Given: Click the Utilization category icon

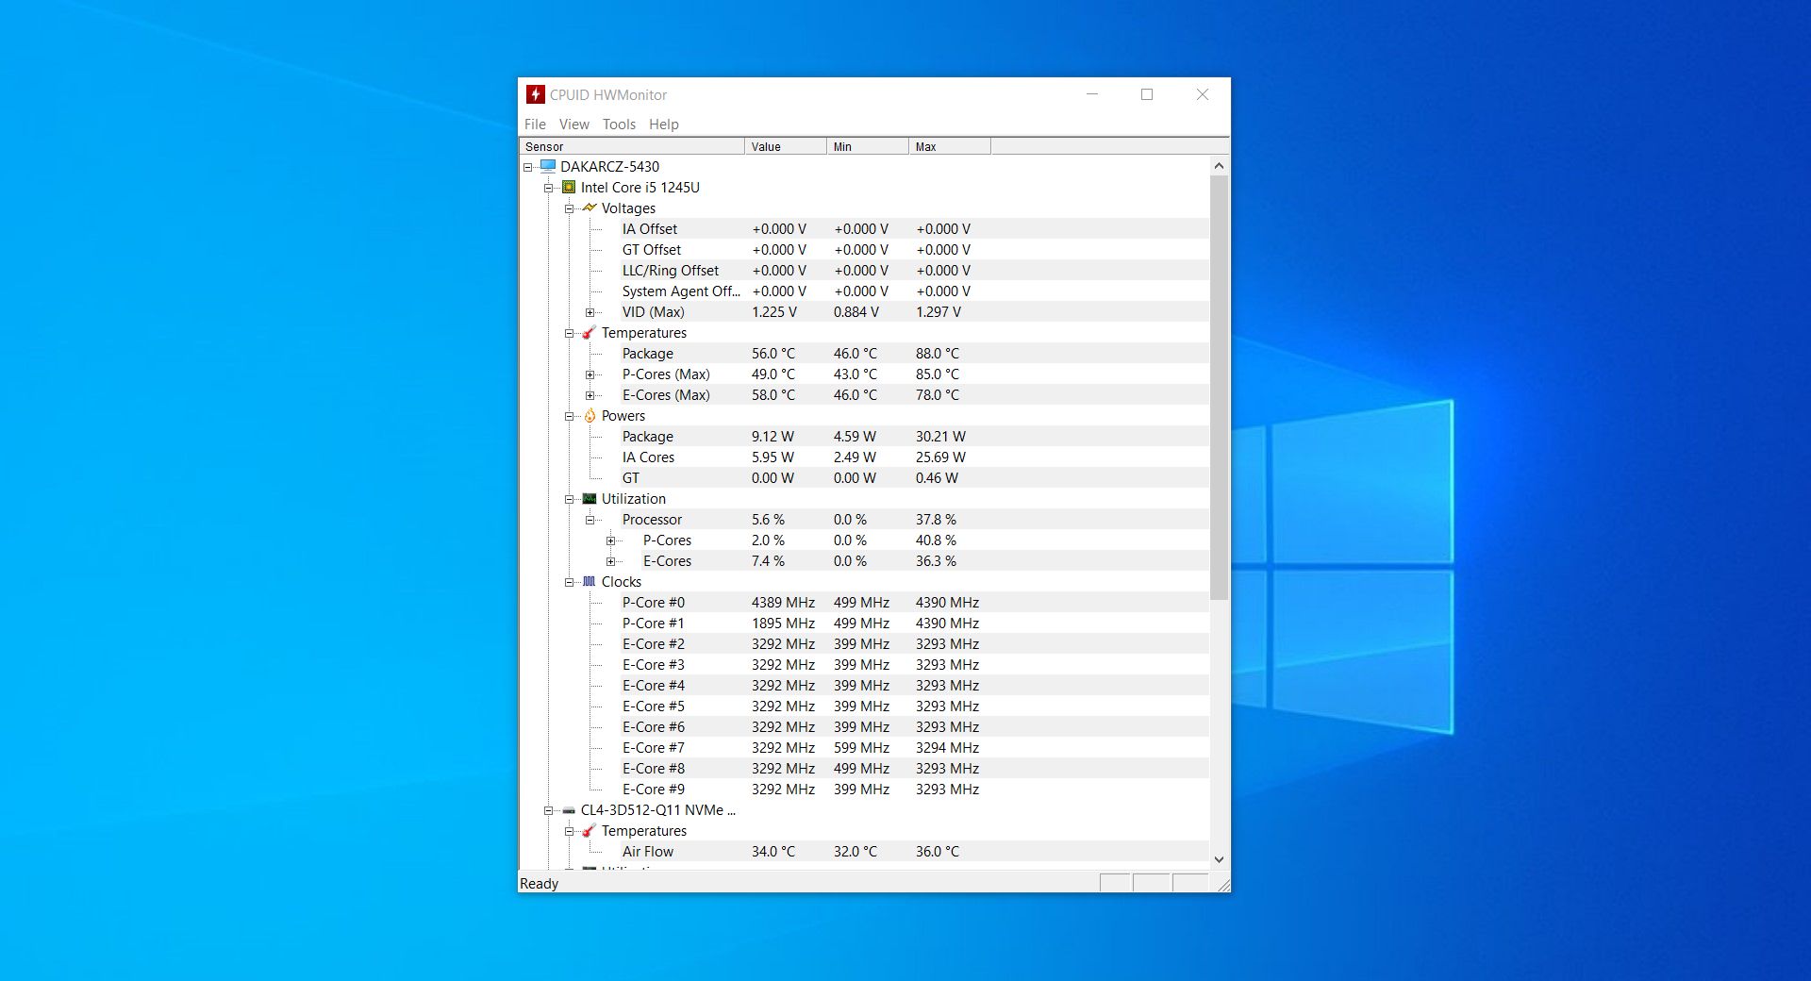Looking at the screenshot, I should coord(590,498).
